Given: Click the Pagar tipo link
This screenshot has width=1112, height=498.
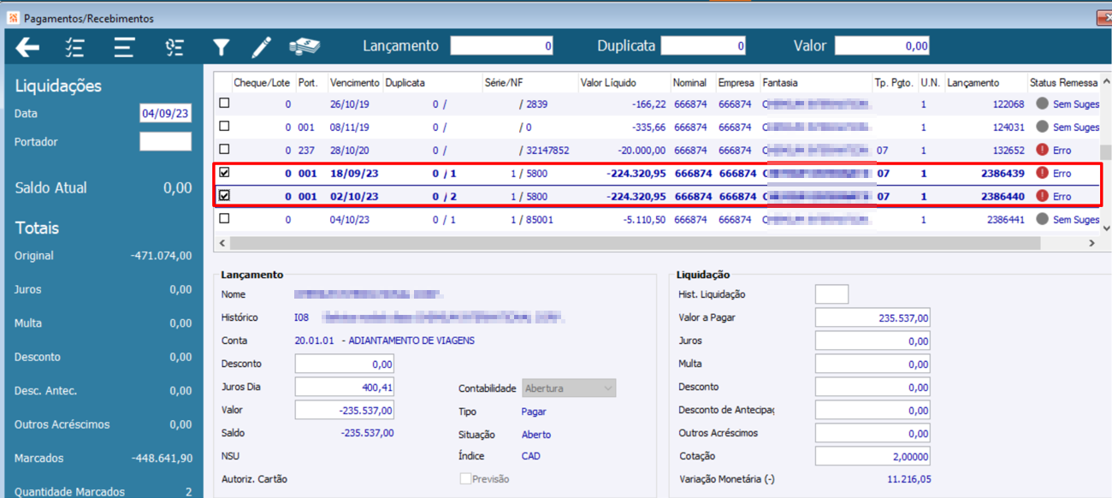Looking at the screenshot, I should coord(534,412).
